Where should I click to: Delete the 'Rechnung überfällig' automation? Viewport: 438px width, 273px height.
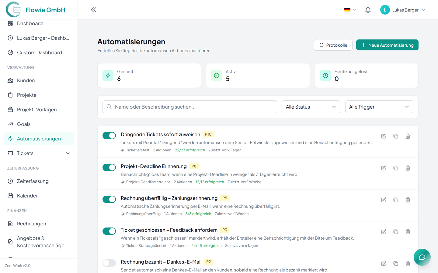408,200
